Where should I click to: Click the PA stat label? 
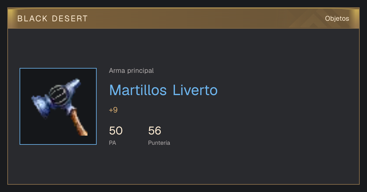112,143
